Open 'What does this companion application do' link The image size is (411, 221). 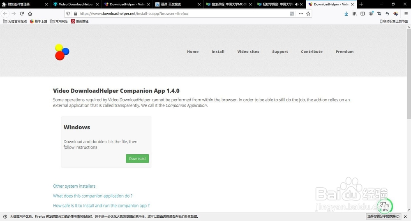92,196
